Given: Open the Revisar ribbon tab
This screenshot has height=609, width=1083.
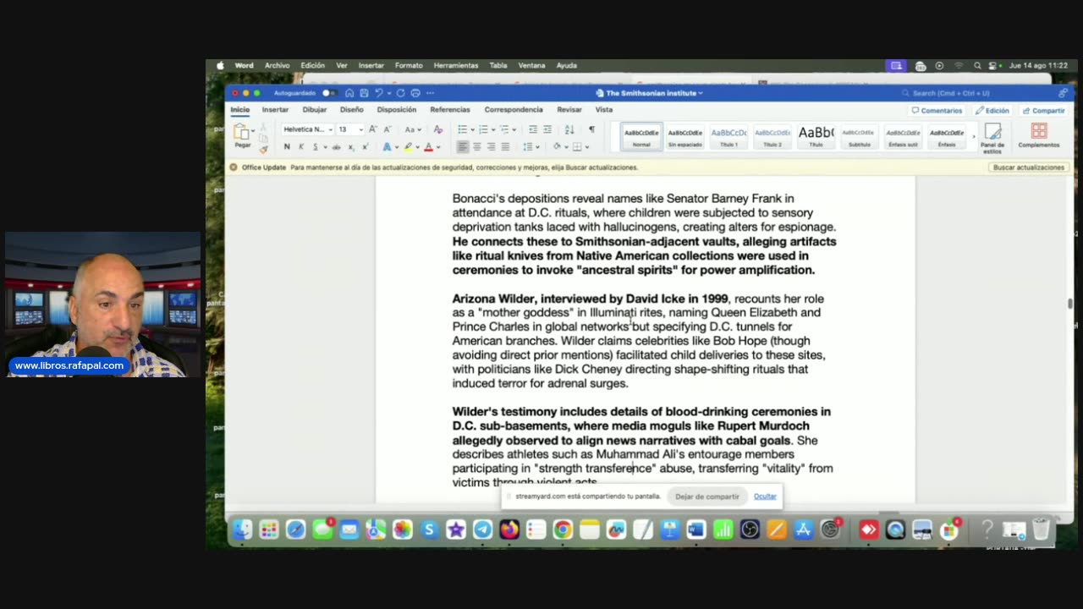Looking at the screenshot, I should (569, 110).
